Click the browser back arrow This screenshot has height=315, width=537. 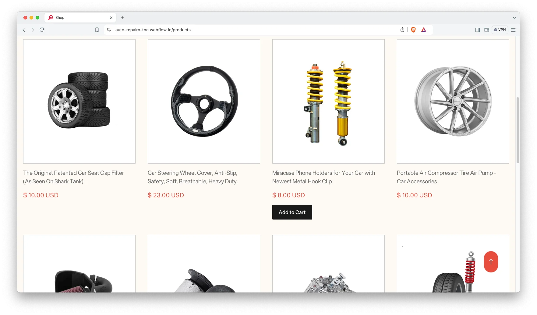pyautogui.click(x=24, y=30)
